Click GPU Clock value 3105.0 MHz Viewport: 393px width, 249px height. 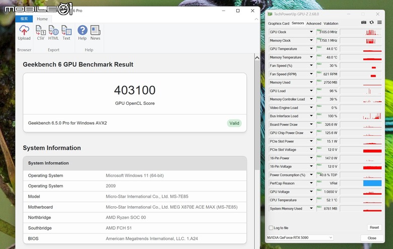[x=328, y=32]
